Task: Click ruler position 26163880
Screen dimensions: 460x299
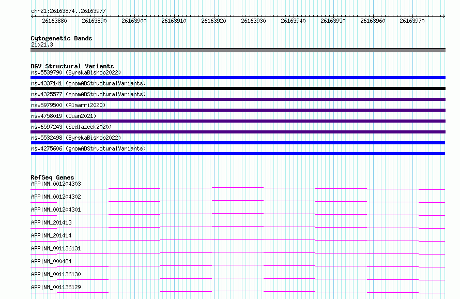Action: click(55, 21)
